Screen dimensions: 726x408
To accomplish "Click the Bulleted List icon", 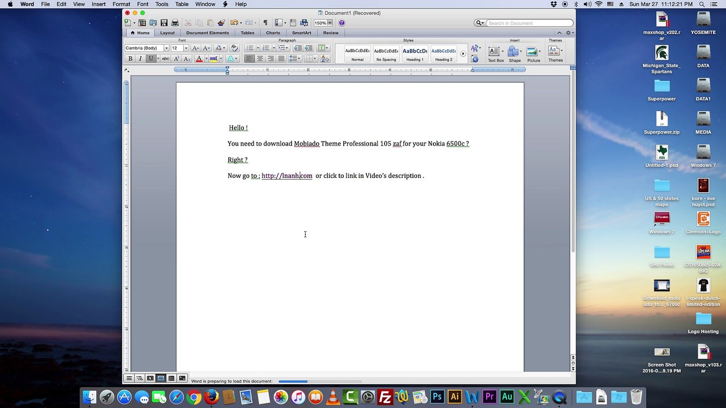I will pos(250,48).
